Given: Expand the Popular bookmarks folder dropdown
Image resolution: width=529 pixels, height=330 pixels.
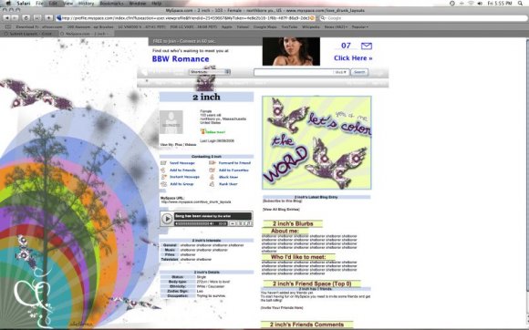Looking at the screenshot, I should tap(360, 26).
